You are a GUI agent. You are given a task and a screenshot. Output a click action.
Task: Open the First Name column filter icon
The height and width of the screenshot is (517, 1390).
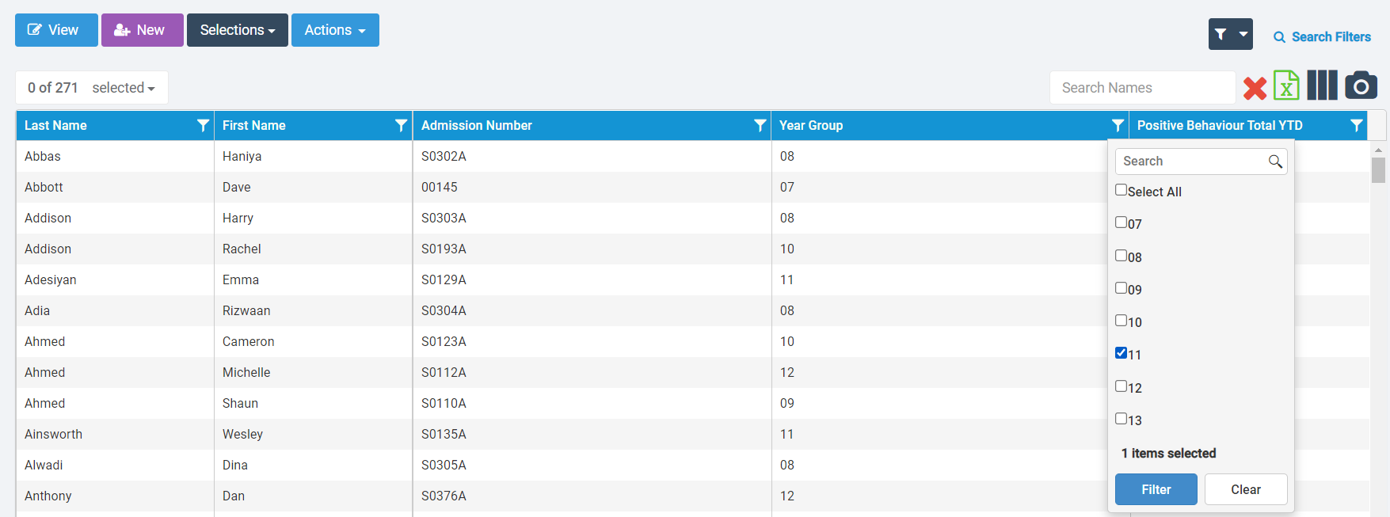[401, 126]
